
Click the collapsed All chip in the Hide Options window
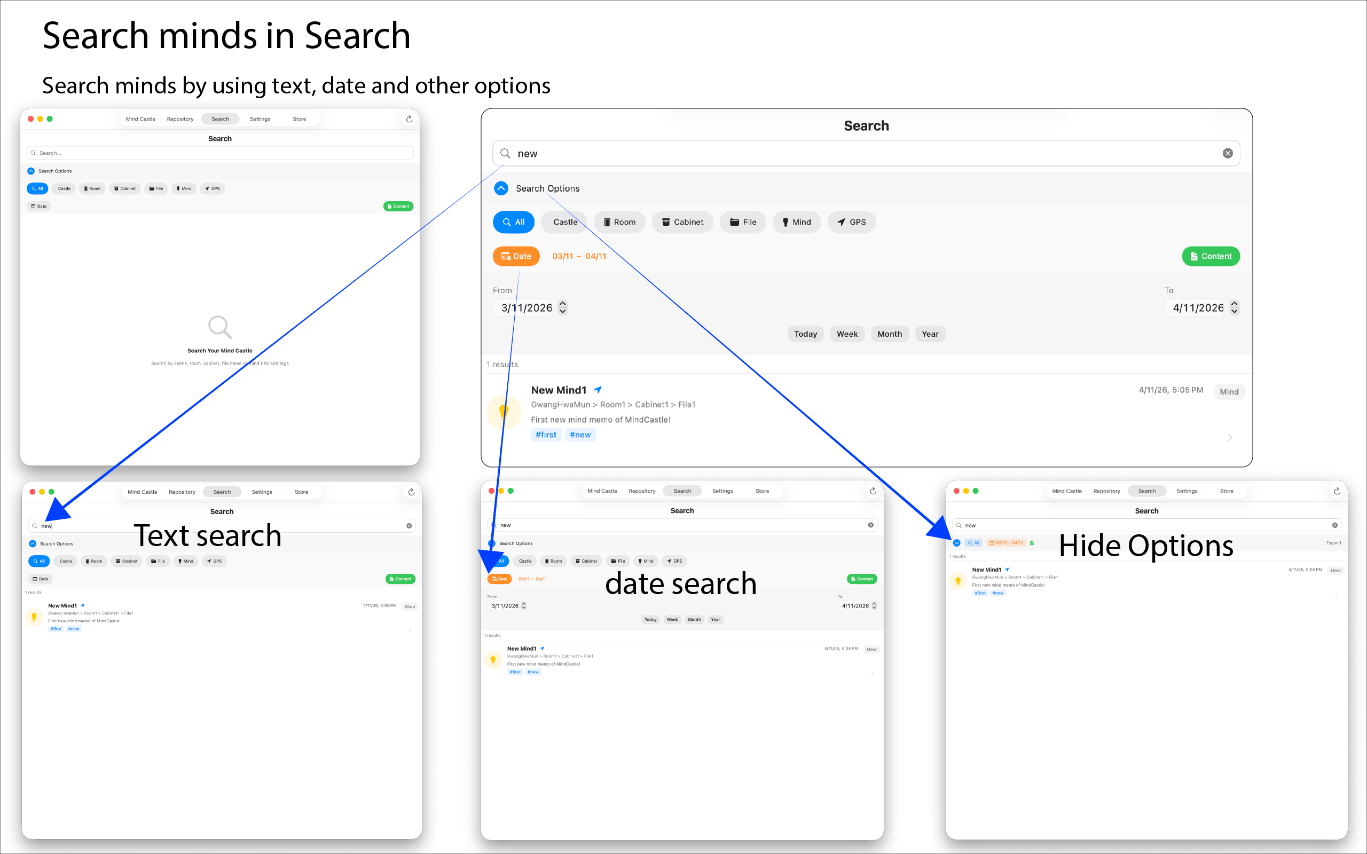[x=973, y=543]
